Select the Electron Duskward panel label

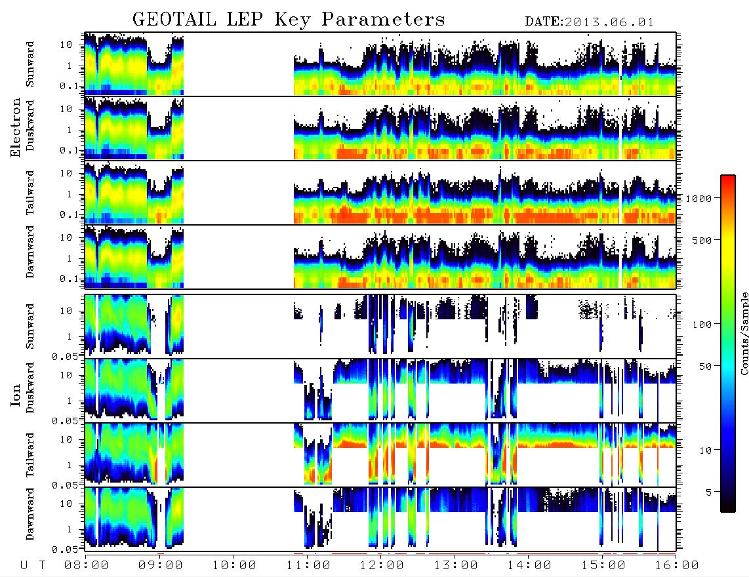pyautogui.click(x=30, y=125)
